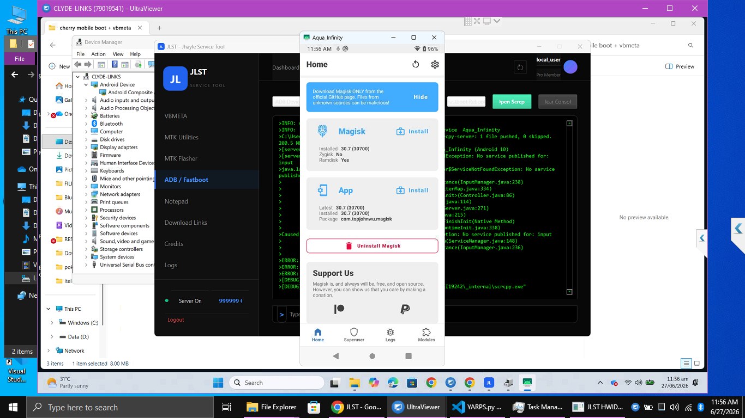Click JLST refresh icon near local_user
745x418 pixels.
(x=520, y=67)
